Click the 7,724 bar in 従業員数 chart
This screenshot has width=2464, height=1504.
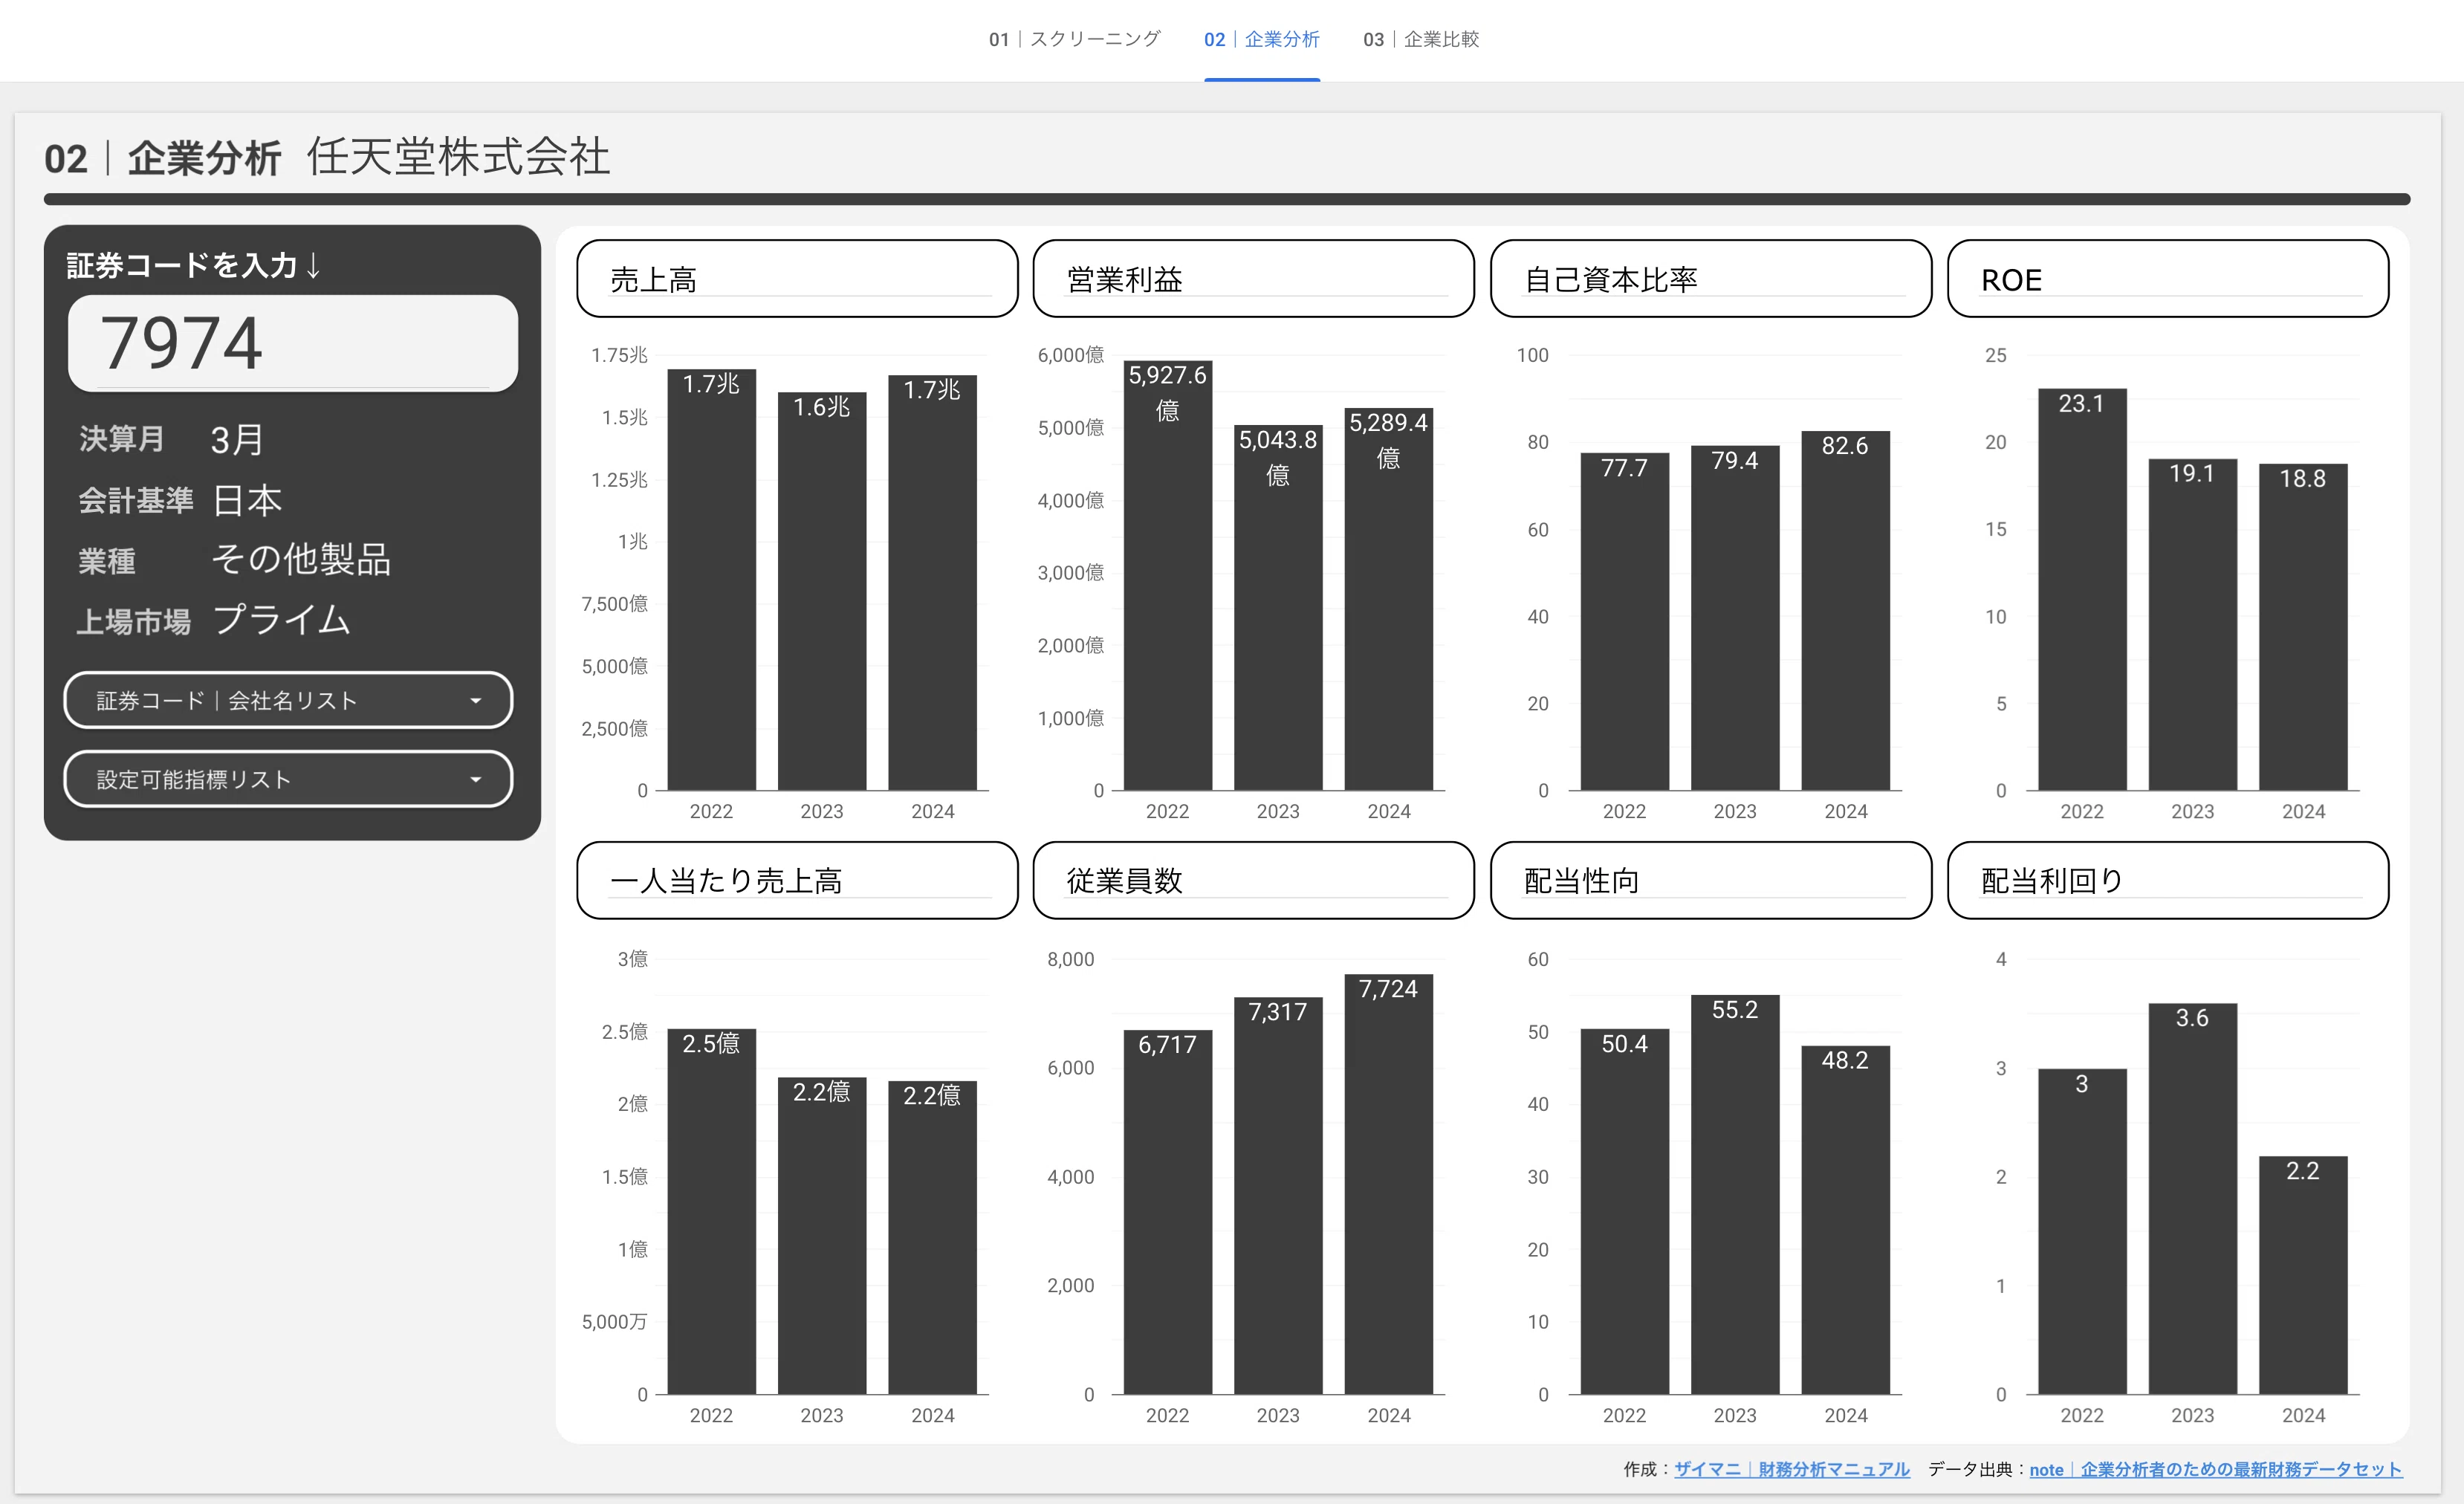1388,1184
